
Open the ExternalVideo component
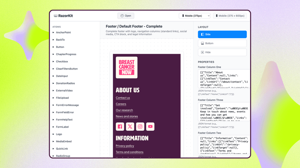(x=64, y=90)
